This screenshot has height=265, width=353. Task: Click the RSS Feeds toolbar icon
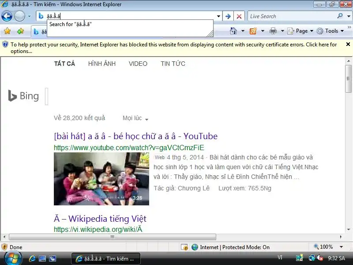pyautogui.click(x=253, y=31)
